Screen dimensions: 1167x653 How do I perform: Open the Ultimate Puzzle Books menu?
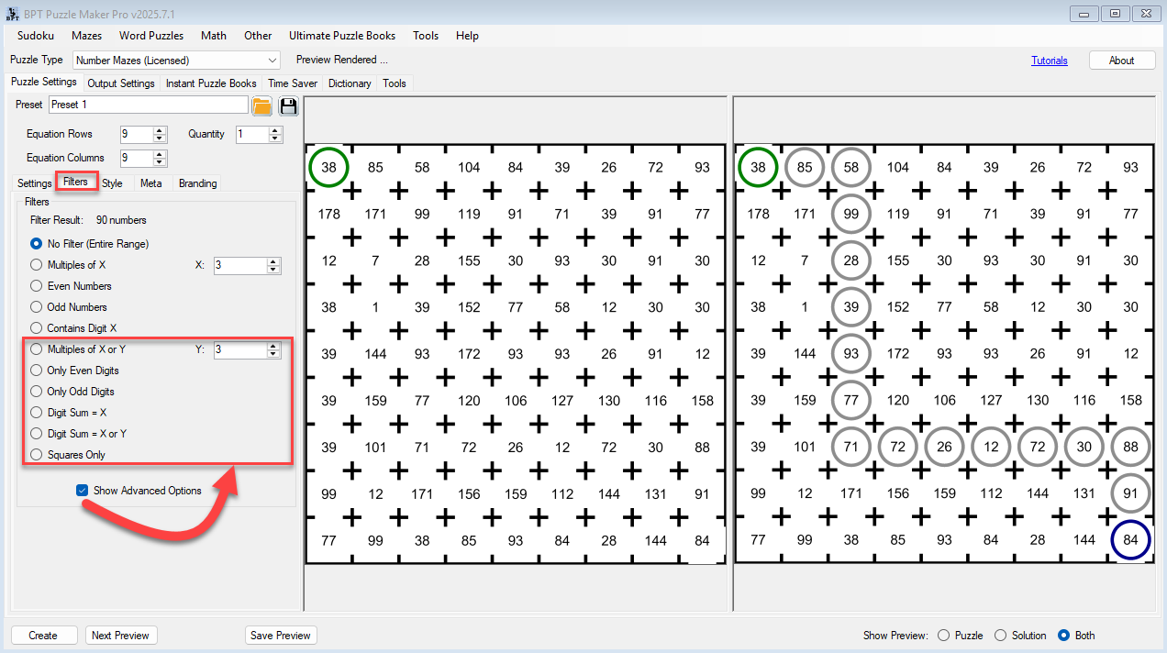click(342, 36)
